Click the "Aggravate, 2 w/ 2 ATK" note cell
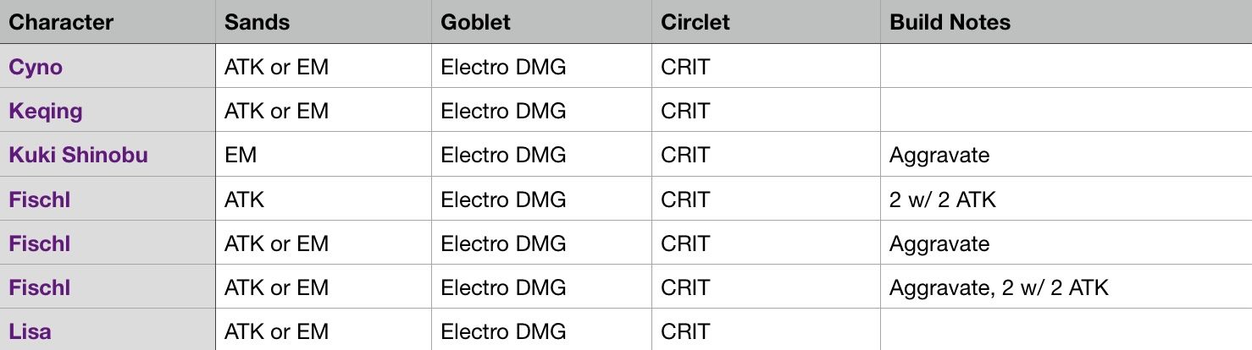The height and width of the screenshot is (350, 1252). point(999,287)
